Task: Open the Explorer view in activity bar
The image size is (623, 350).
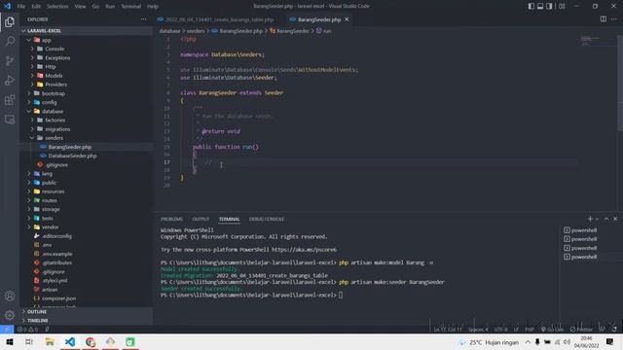Action: (10, 21)
